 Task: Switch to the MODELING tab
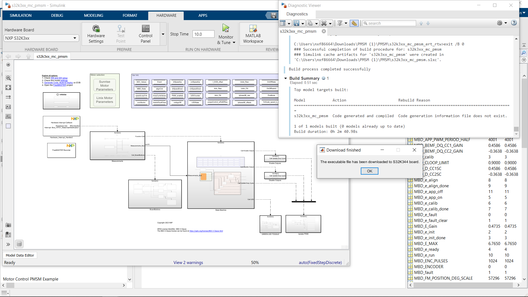94,15
